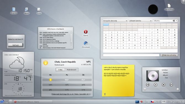
Task: Click the Refresh button in IP widget
Action: tap(15, 45)
